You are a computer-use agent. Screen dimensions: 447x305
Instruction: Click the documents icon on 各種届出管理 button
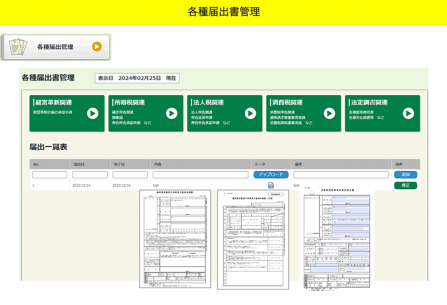click(18, 46)
